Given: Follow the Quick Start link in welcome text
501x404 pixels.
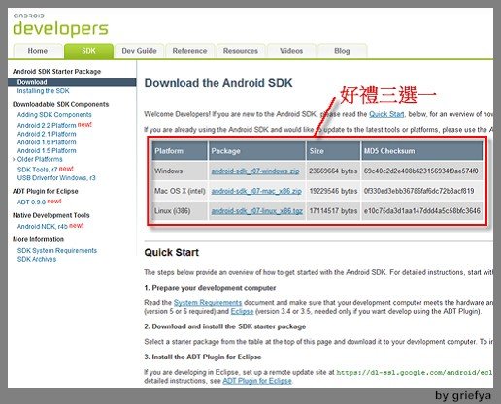Looking at the screenshot, I should tap(386, 114).
